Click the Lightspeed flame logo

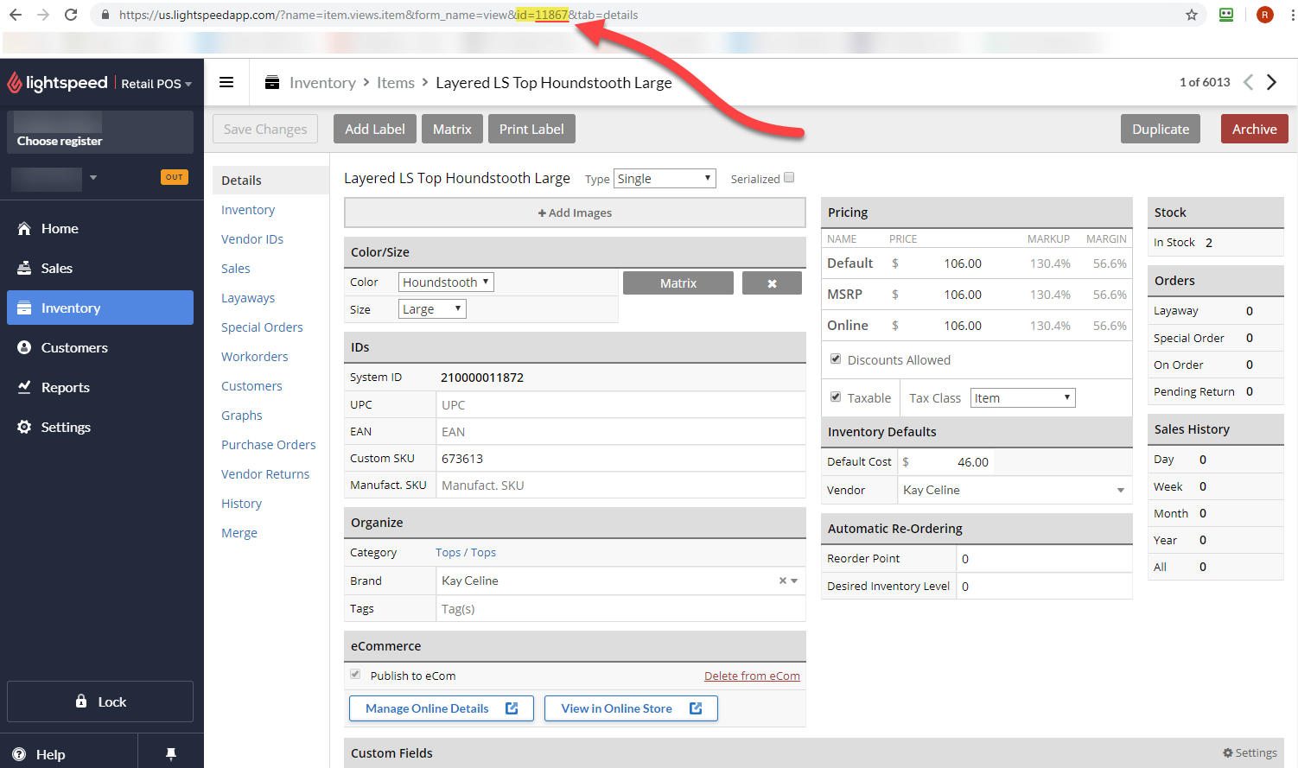tap(14, 83)
